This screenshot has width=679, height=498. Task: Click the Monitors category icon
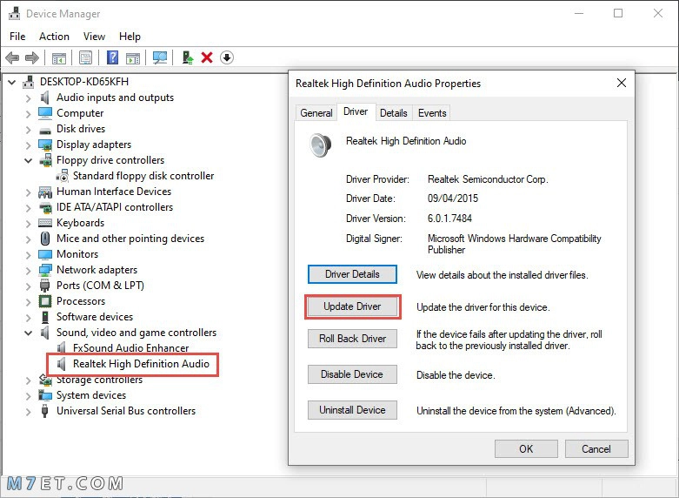coord(45,254)
